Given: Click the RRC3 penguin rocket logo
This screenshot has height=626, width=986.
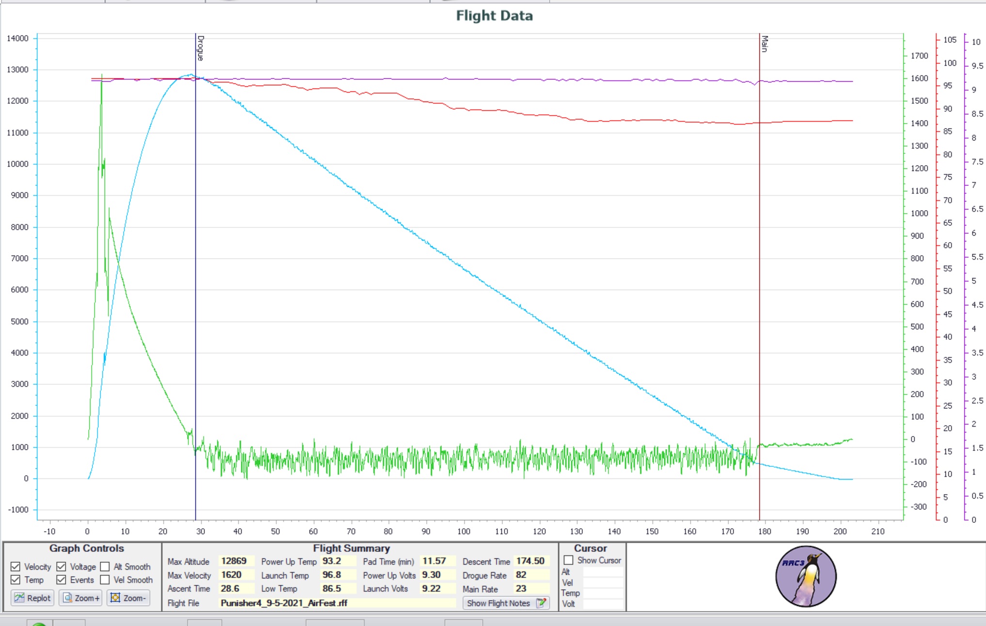Looking at the screenshot, I should (x=806, y=576).
